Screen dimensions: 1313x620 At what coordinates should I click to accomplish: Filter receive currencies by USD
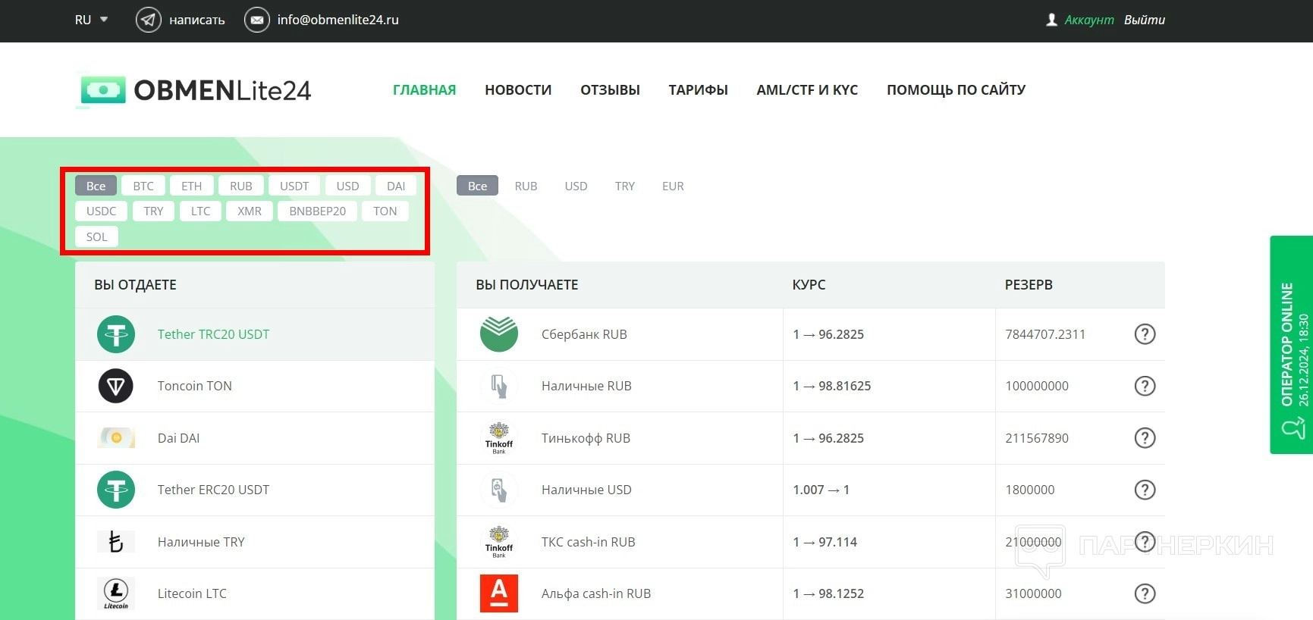[x=576, y=186]
